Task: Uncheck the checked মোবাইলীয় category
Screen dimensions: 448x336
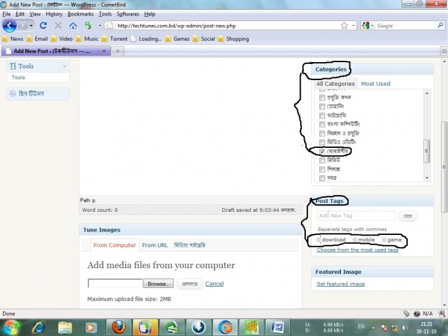Action: (322, 152)
